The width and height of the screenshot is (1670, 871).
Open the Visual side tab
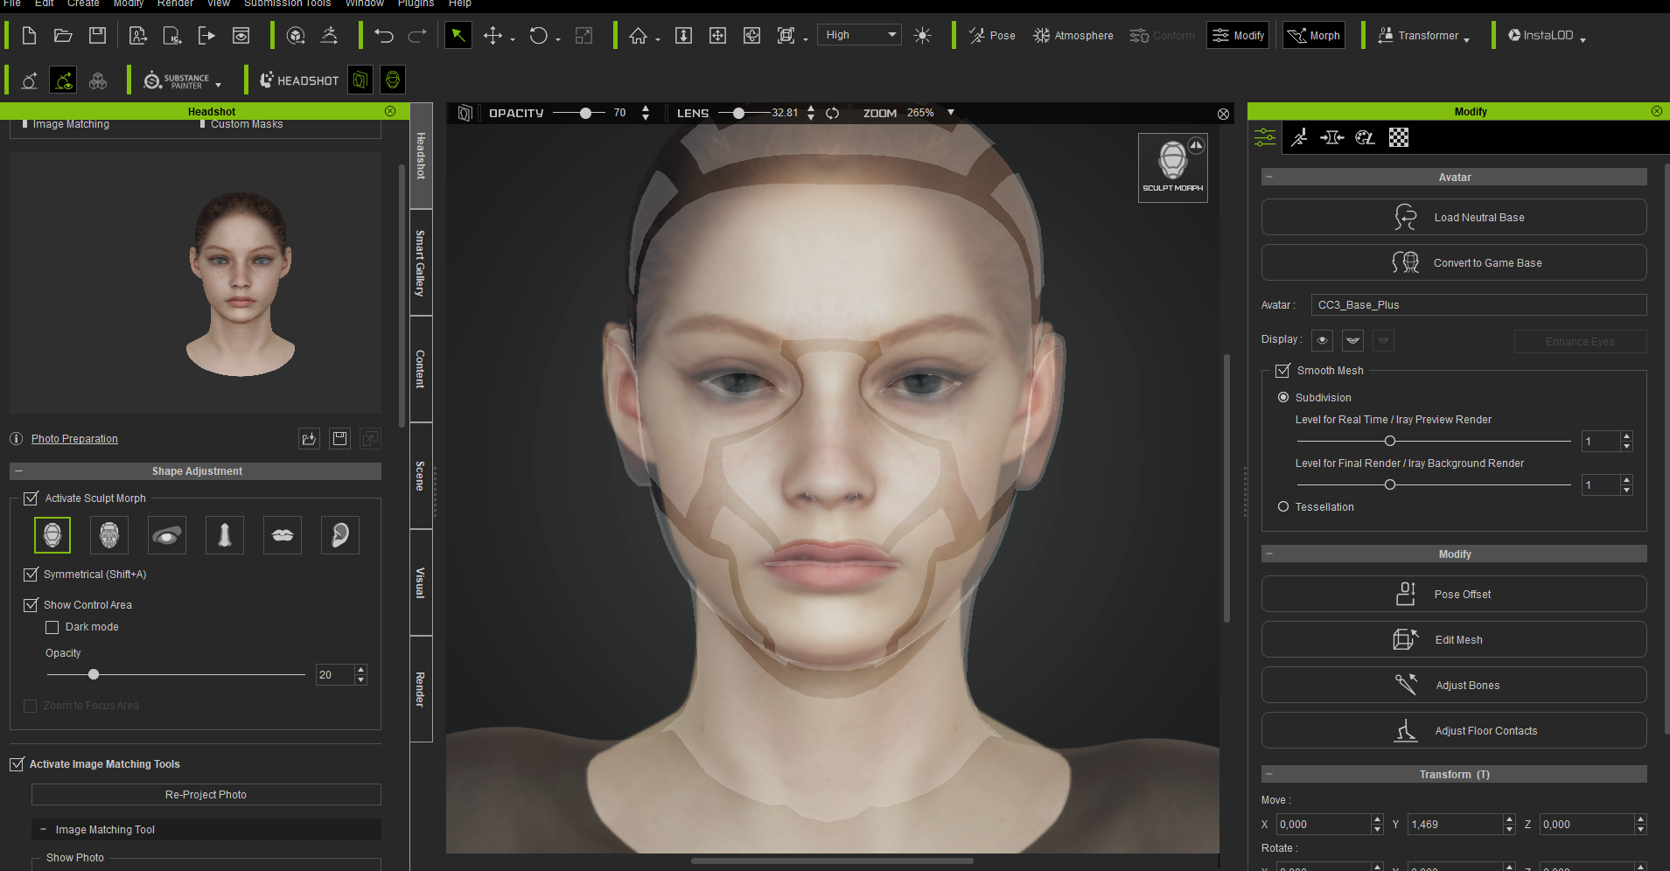[421, 582]
